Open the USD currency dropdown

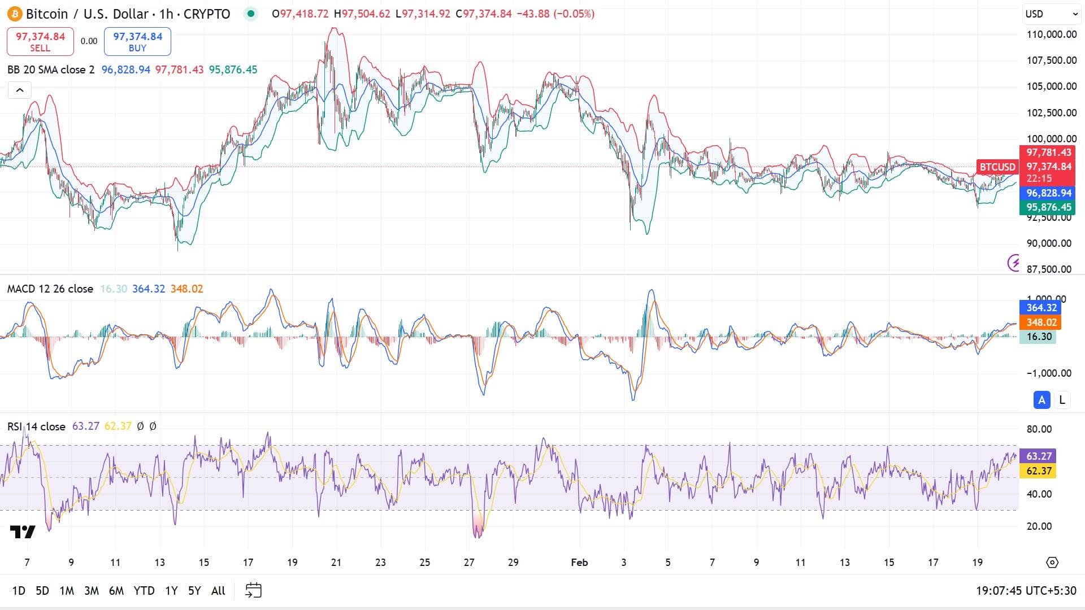pyautogui.click(x=1051, y=14)
